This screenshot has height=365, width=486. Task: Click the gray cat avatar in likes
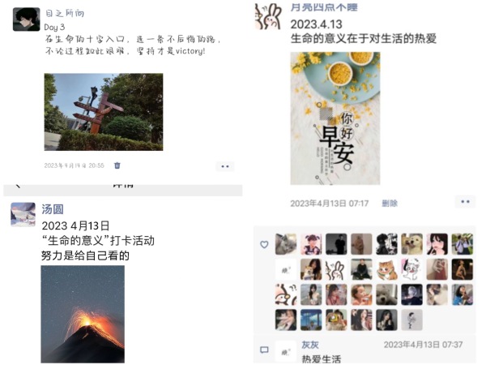click(286, 244)
